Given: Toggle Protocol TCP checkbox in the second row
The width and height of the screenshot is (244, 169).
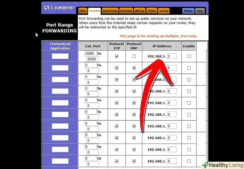Looking at the screenshot, I should coord(117,68).
